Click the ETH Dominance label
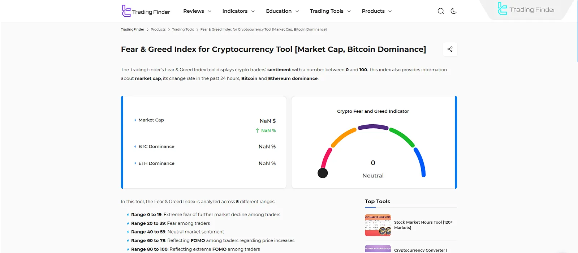 tap(156, 163)
